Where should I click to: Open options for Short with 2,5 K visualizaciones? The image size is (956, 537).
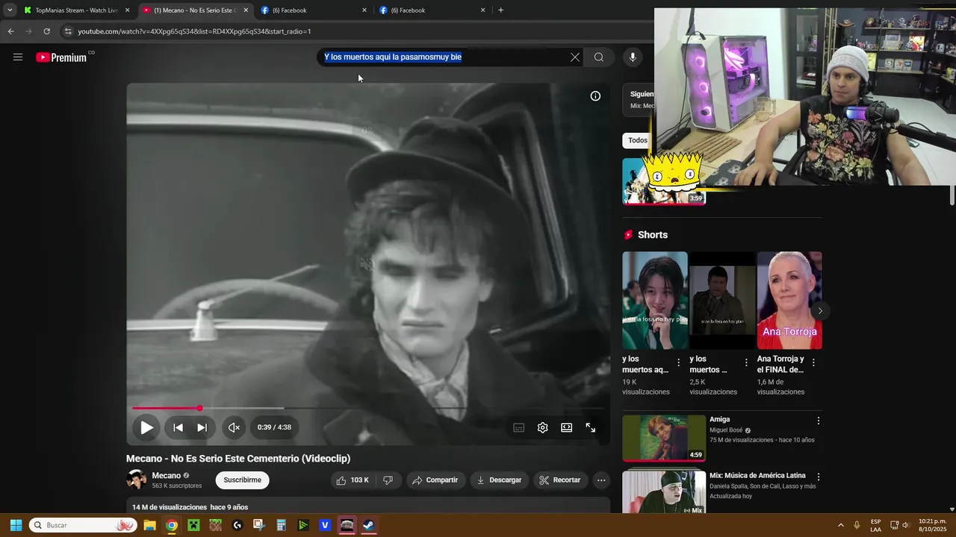746,362
